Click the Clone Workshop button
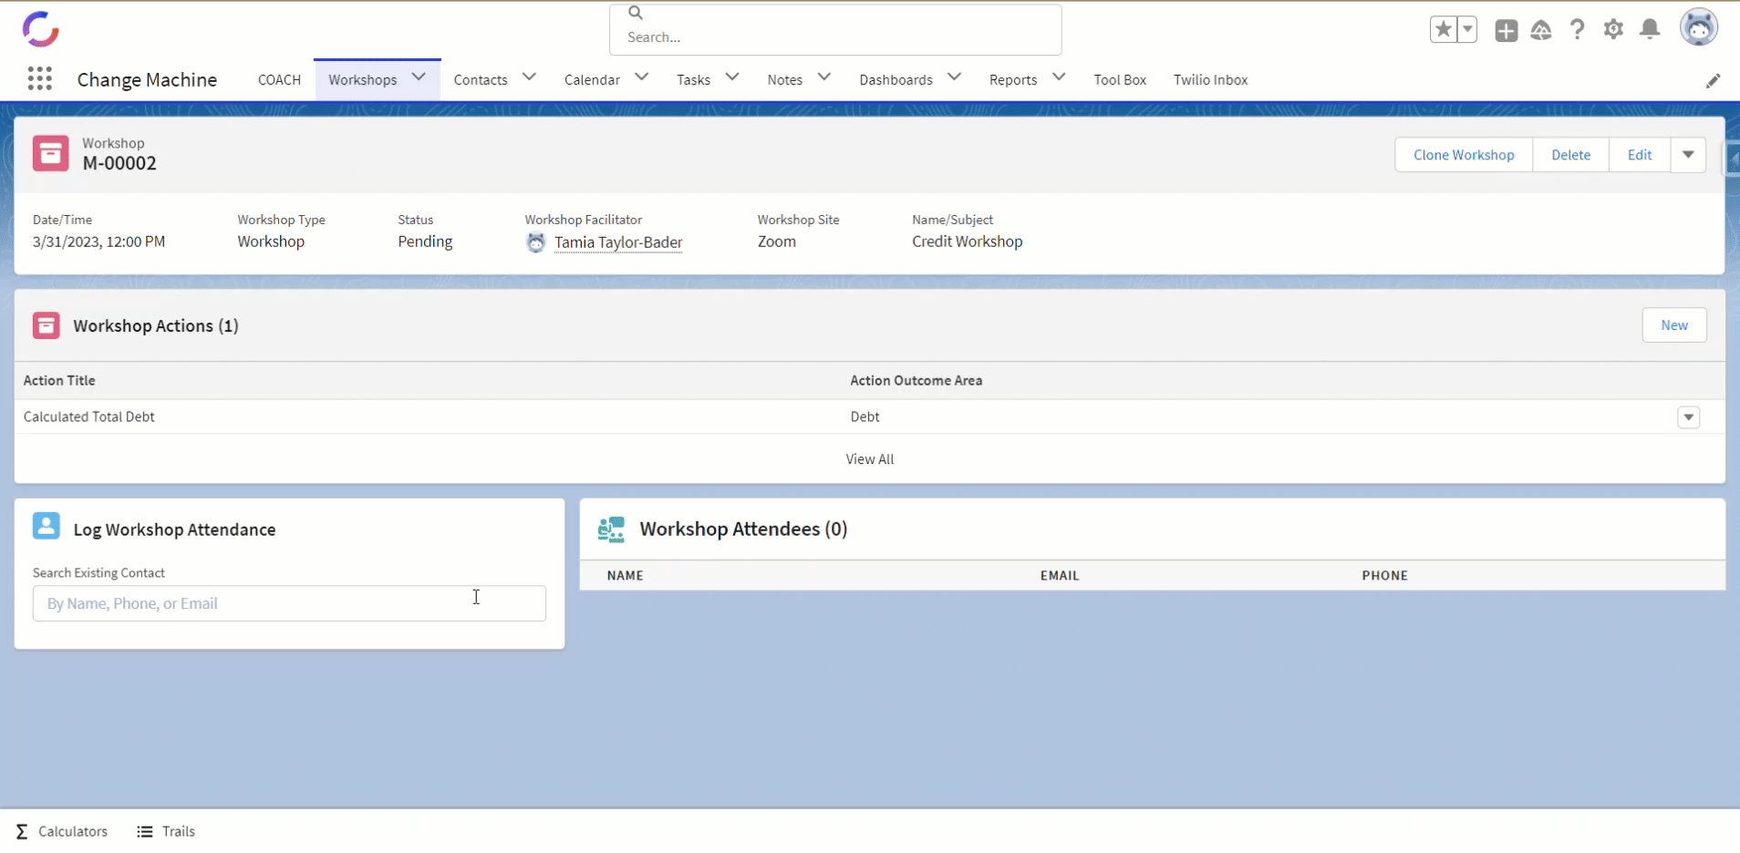The height and width of the screenshot is (853, 1740). [1464, 155]
